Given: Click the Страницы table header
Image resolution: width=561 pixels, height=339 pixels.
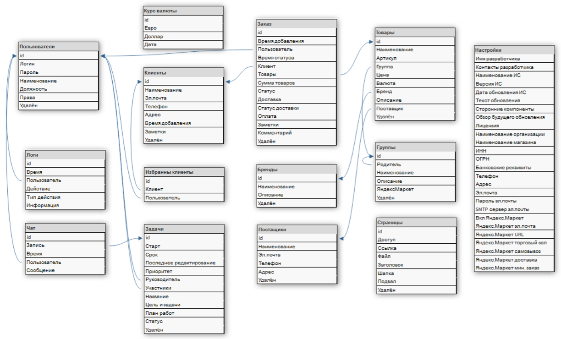Looking at the screenshot, I should pos(416,222).
